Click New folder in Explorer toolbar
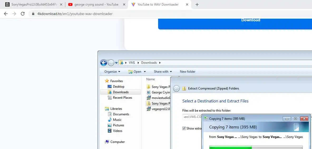 [x=188, y=72]
